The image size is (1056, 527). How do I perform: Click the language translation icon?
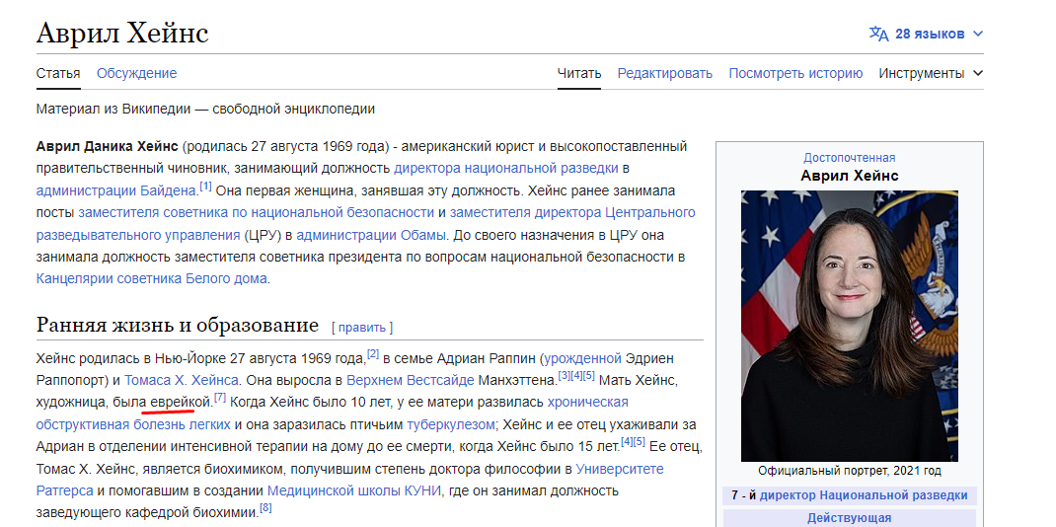[x=878, y=34]
